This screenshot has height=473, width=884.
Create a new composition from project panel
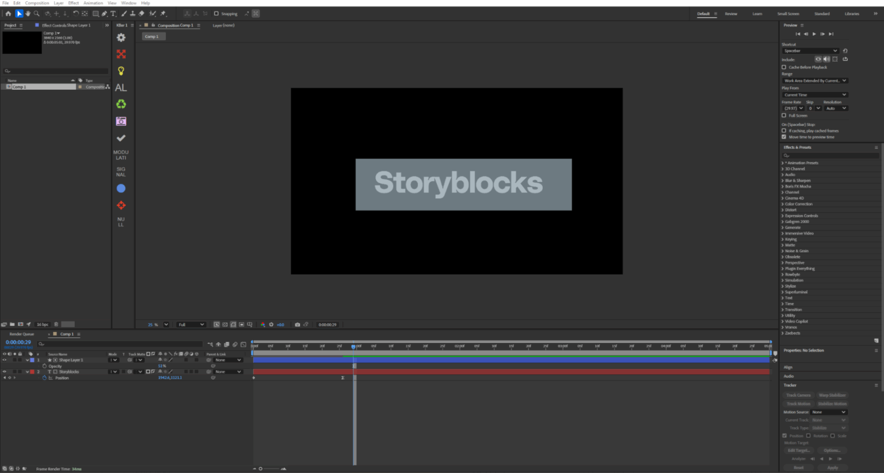(21, 324)
